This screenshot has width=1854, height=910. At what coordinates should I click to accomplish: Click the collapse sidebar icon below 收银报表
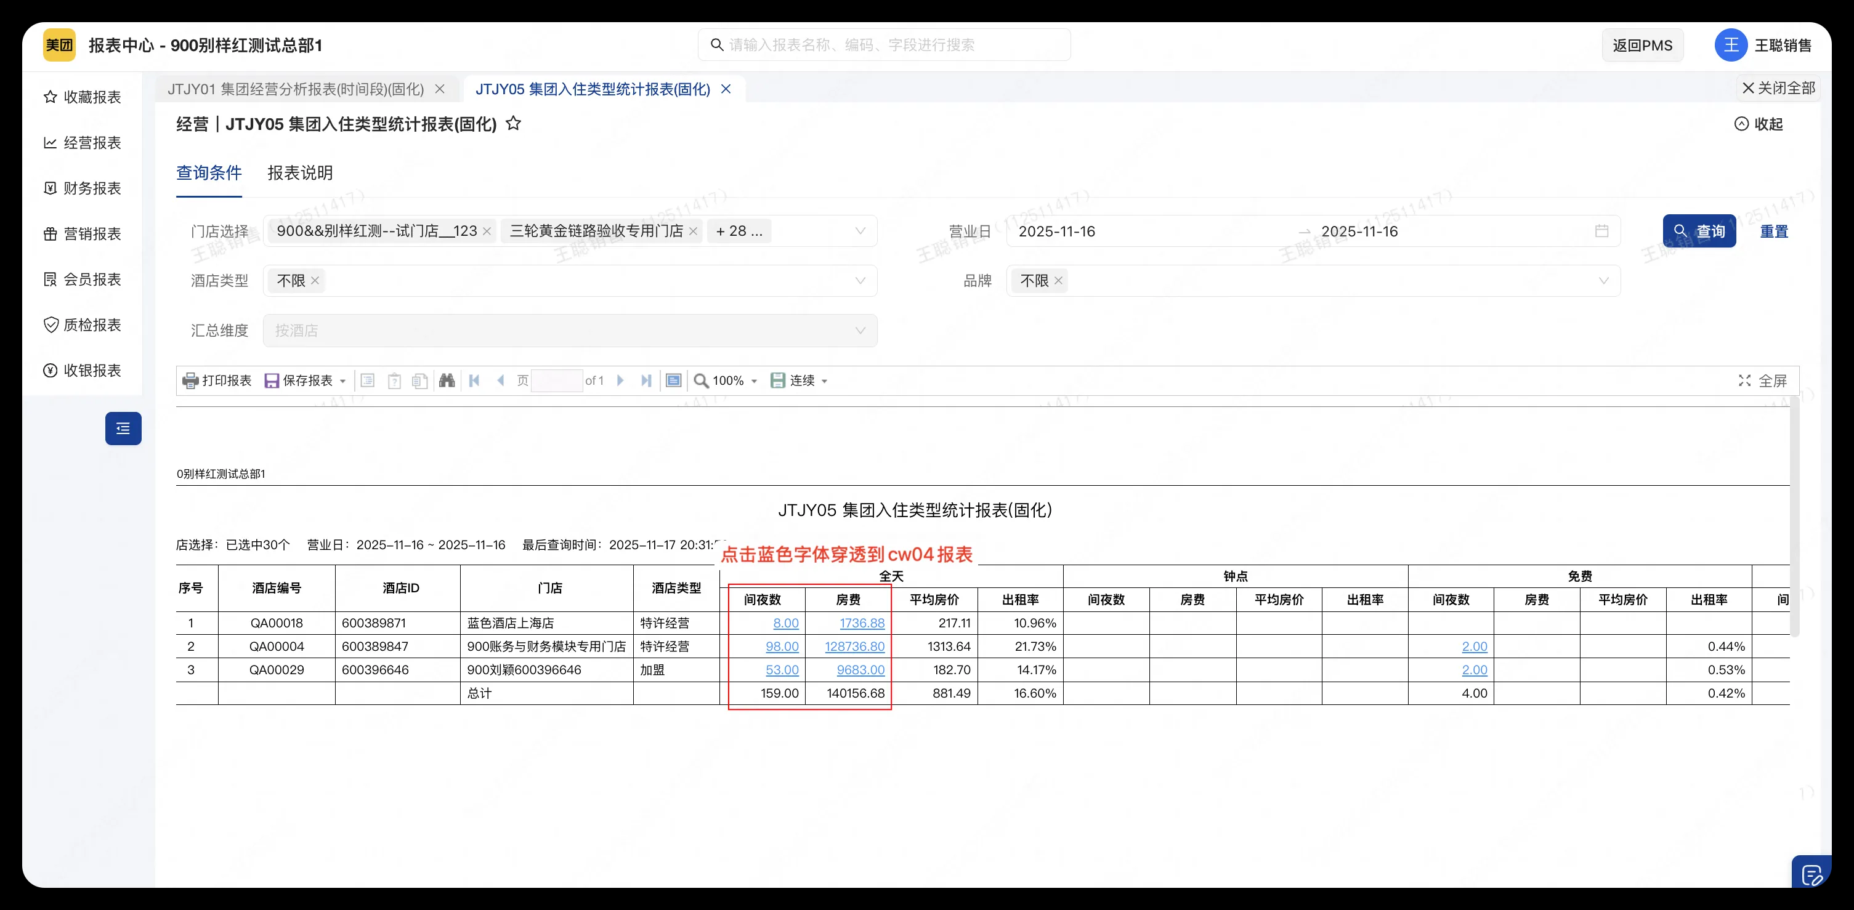point(123,428)
